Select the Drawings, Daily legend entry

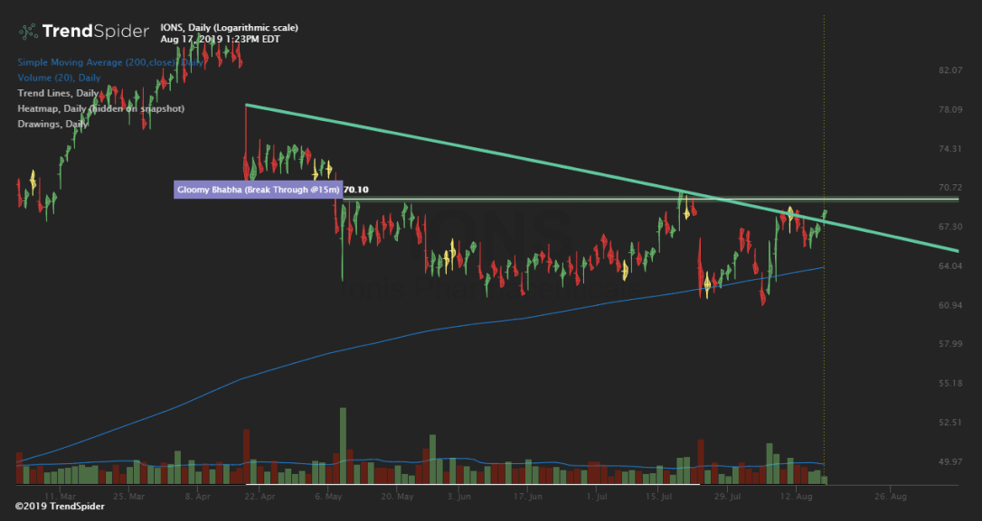(x=52, y=124)
